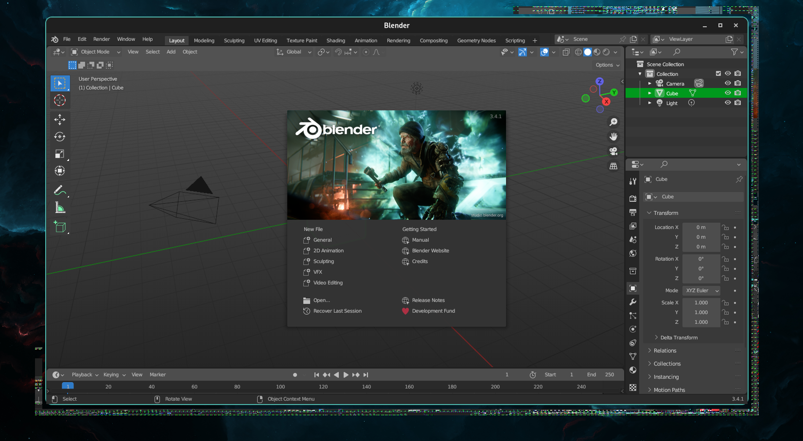Viewport: 803px width, 441px height.
Task: Open the Release Notes link
Action: click(x=428, y=300)
